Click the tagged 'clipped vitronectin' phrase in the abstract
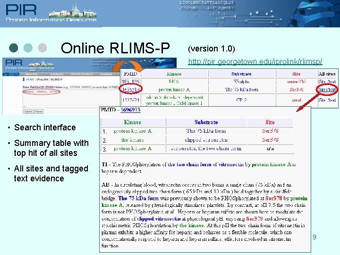 tap(159, 219)
